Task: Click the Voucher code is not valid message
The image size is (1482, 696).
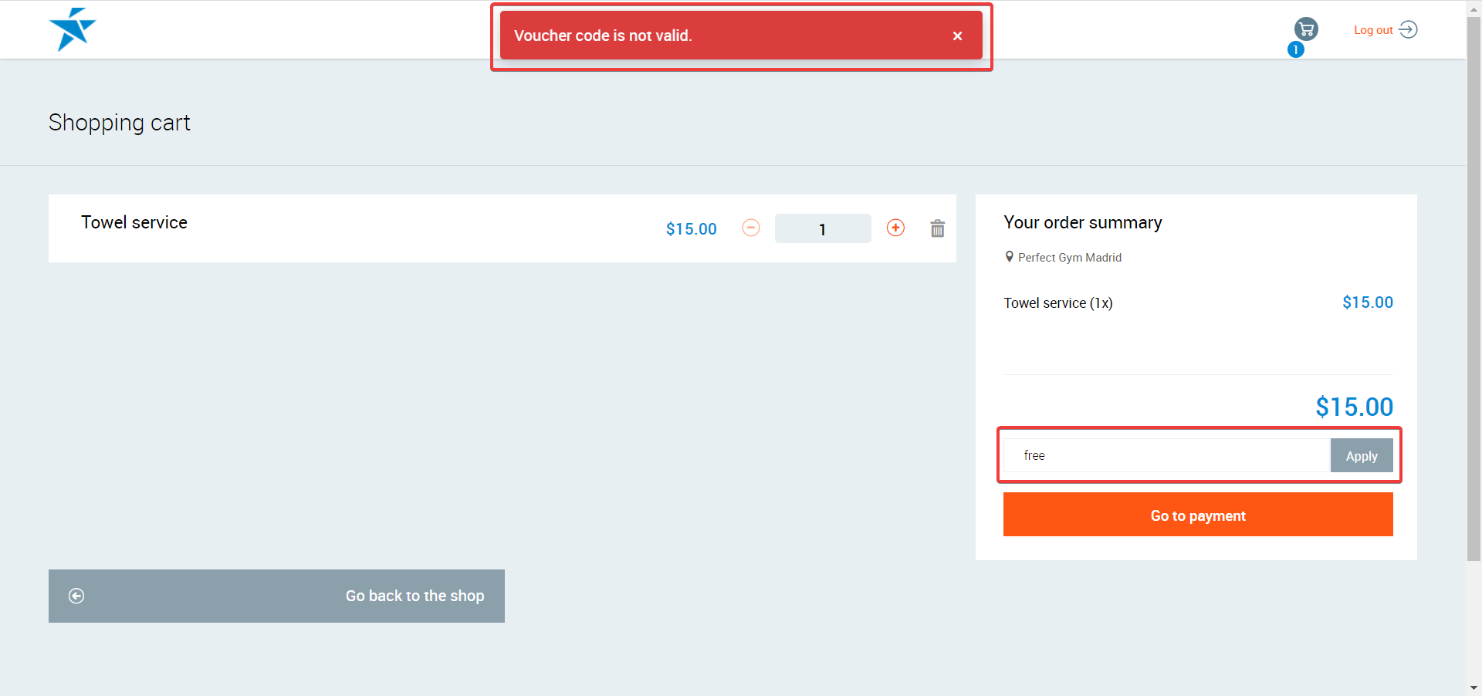Action: 603,36
